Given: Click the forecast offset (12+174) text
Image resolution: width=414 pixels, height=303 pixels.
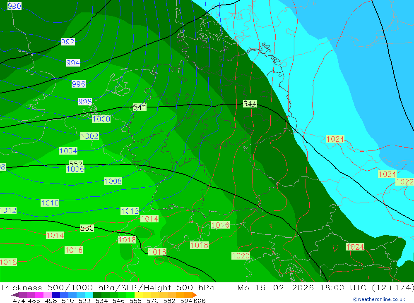Looking at the screenshot, I should pos(393,287).
